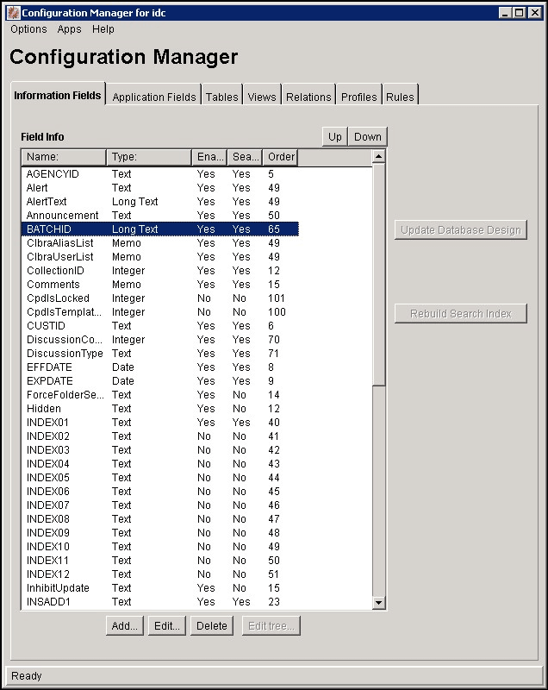Click the Edit tree... button
Screen dimensions: 548x690
coord(271,626)
